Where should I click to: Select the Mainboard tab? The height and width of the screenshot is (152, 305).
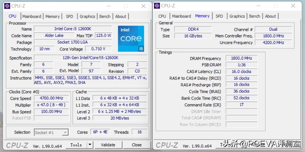pos(32,16)
